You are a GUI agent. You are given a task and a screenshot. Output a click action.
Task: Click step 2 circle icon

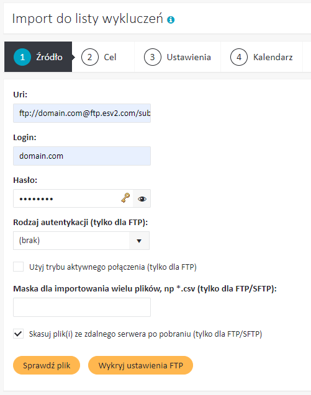coord(90,57)
